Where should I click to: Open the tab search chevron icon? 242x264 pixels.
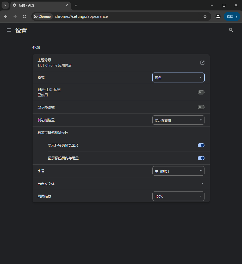coord(5,5)
